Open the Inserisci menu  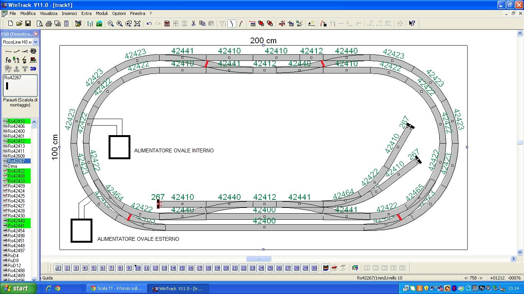pos(69,13)
